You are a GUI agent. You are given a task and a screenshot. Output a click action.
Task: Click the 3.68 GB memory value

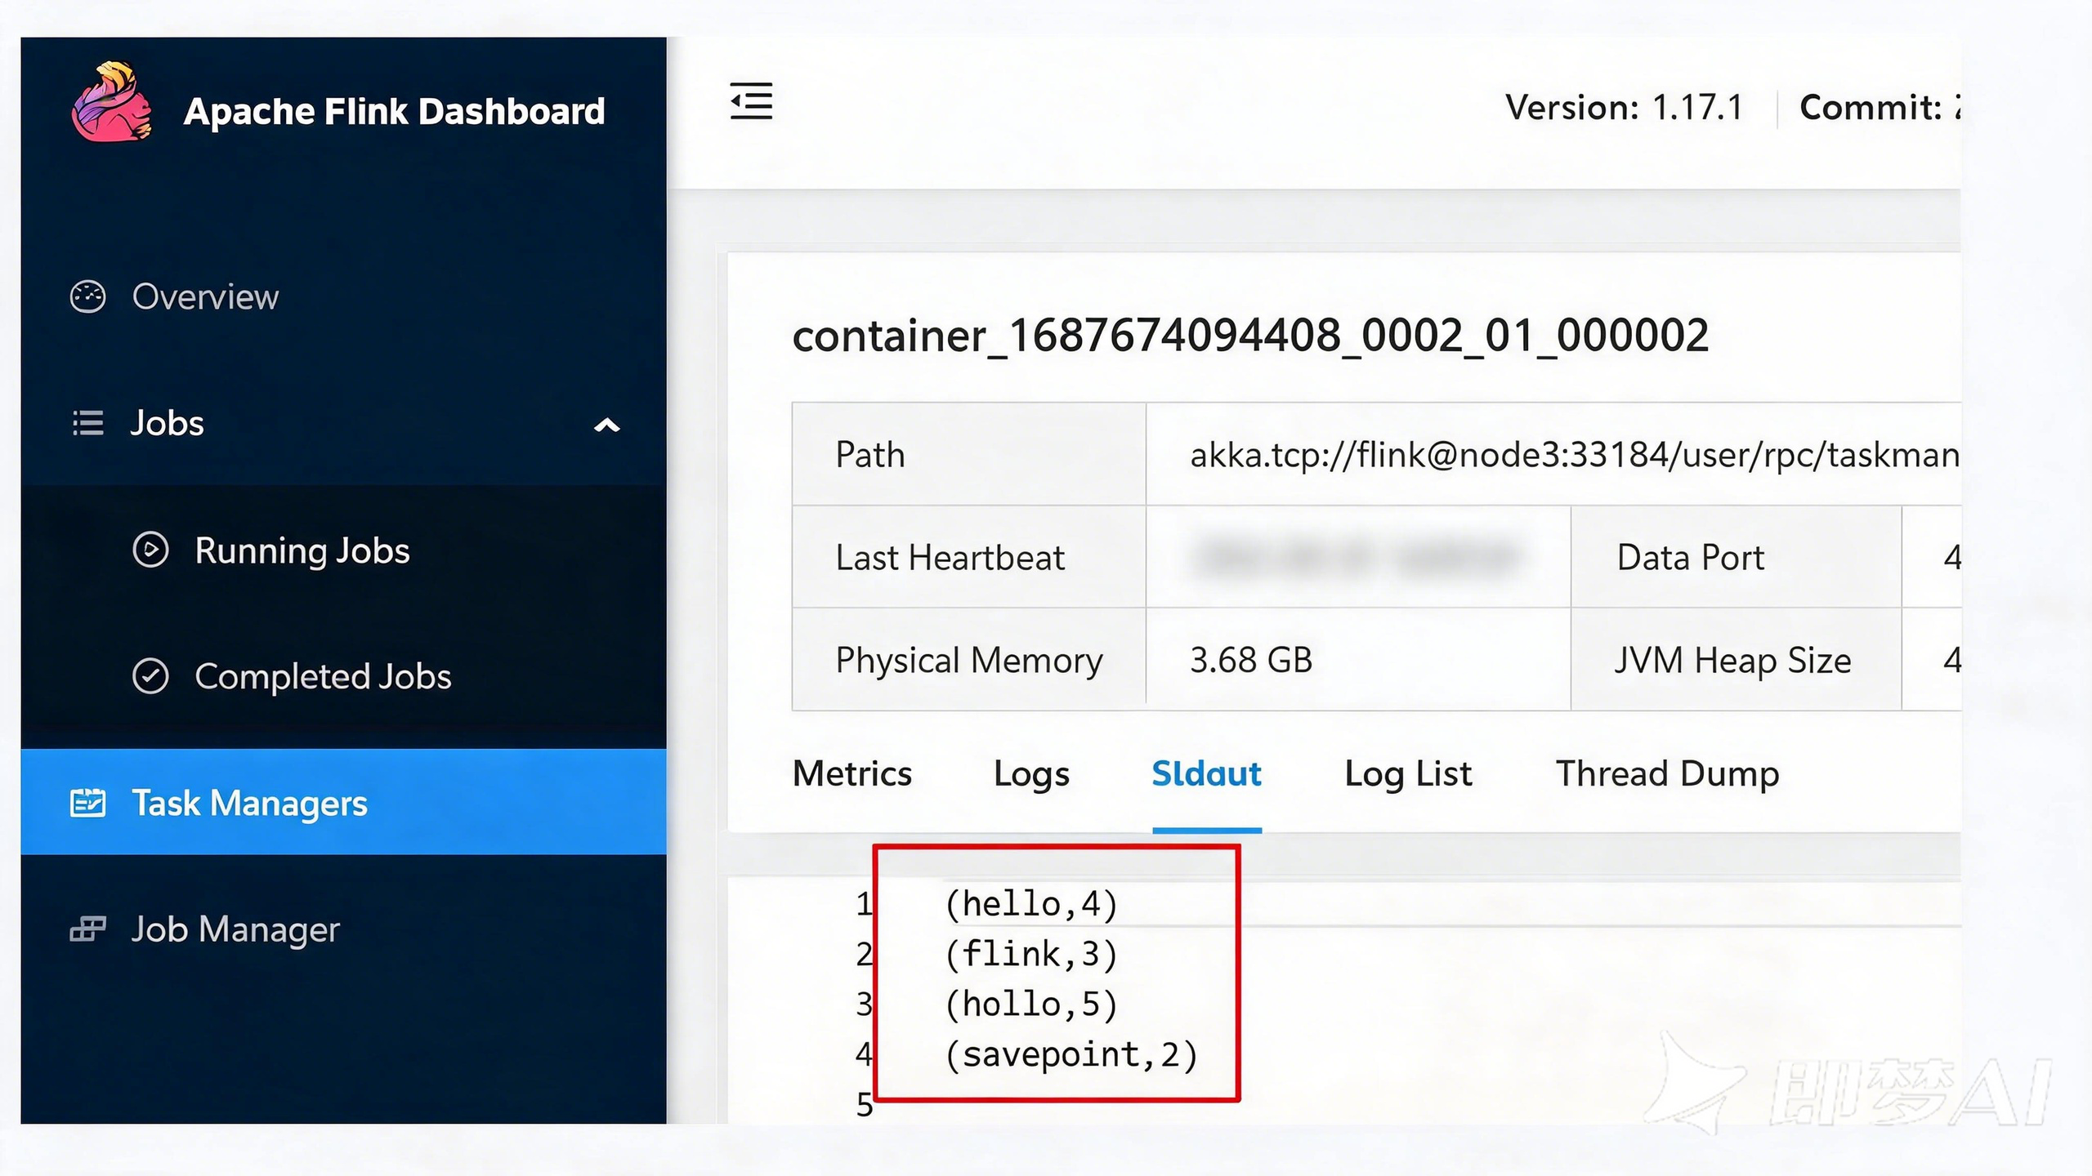[1251, 660]
